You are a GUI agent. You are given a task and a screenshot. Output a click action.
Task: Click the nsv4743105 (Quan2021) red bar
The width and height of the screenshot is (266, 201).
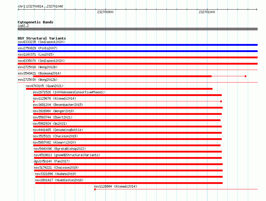click(x=119, y=89)
